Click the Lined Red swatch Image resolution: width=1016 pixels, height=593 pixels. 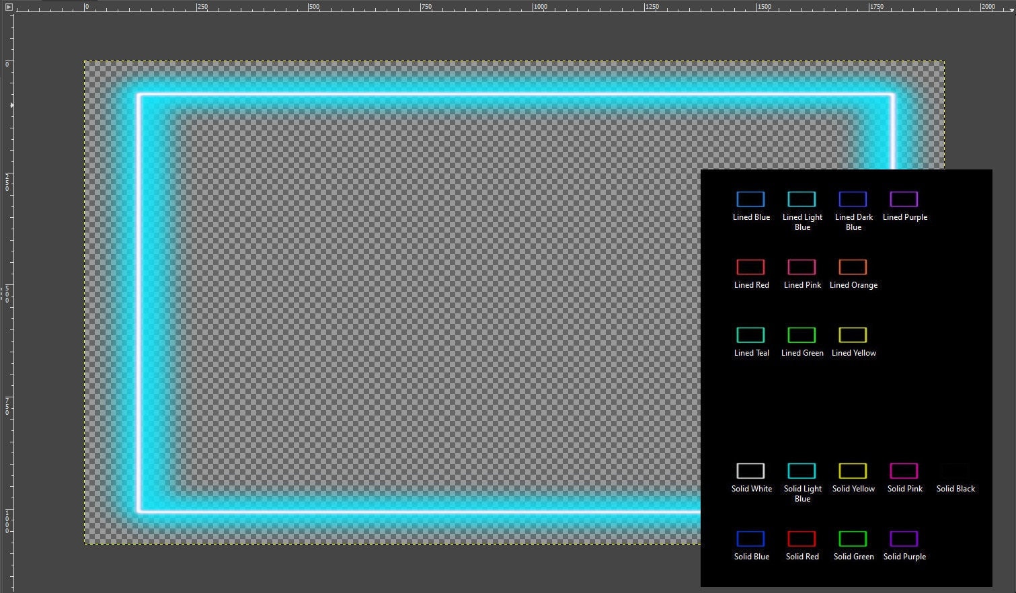pyautogui.click(x=751, y=267)
